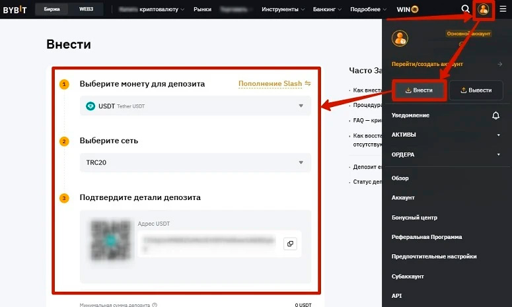
Task: Open Реферальная Программа in side menu
Action: [x=427, y=237]
